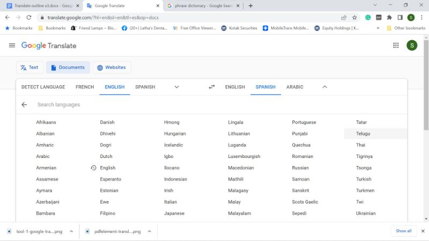Screen dimensions: 429x241
Task: Select French as the source language
Action: (85, 87)
